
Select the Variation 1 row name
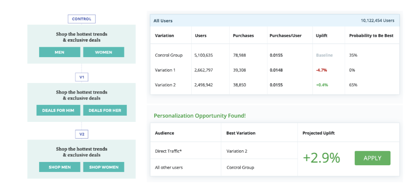click(x=165, y=70)
